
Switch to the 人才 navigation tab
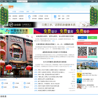pos(33,12)
